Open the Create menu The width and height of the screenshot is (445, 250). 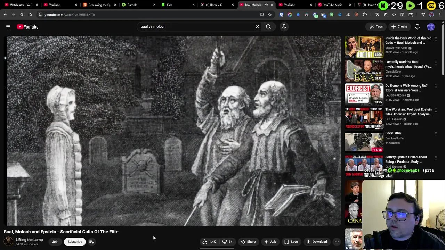click(399, 26)
